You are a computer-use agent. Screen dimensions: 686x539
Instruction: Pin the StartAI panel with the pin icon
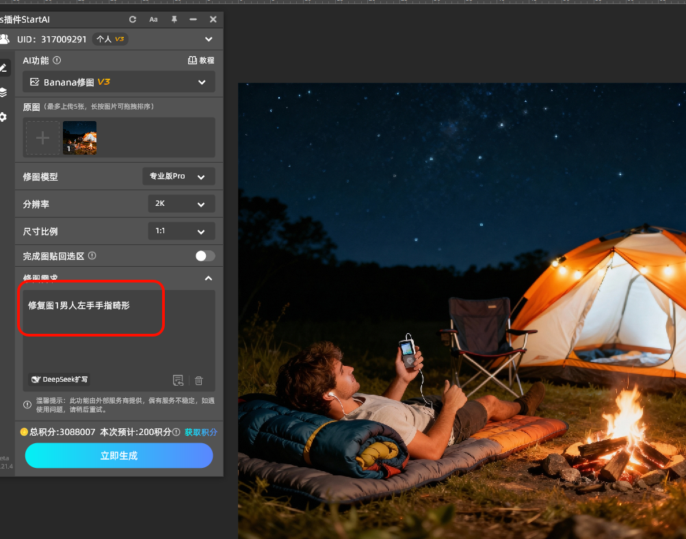pos(174,20)
